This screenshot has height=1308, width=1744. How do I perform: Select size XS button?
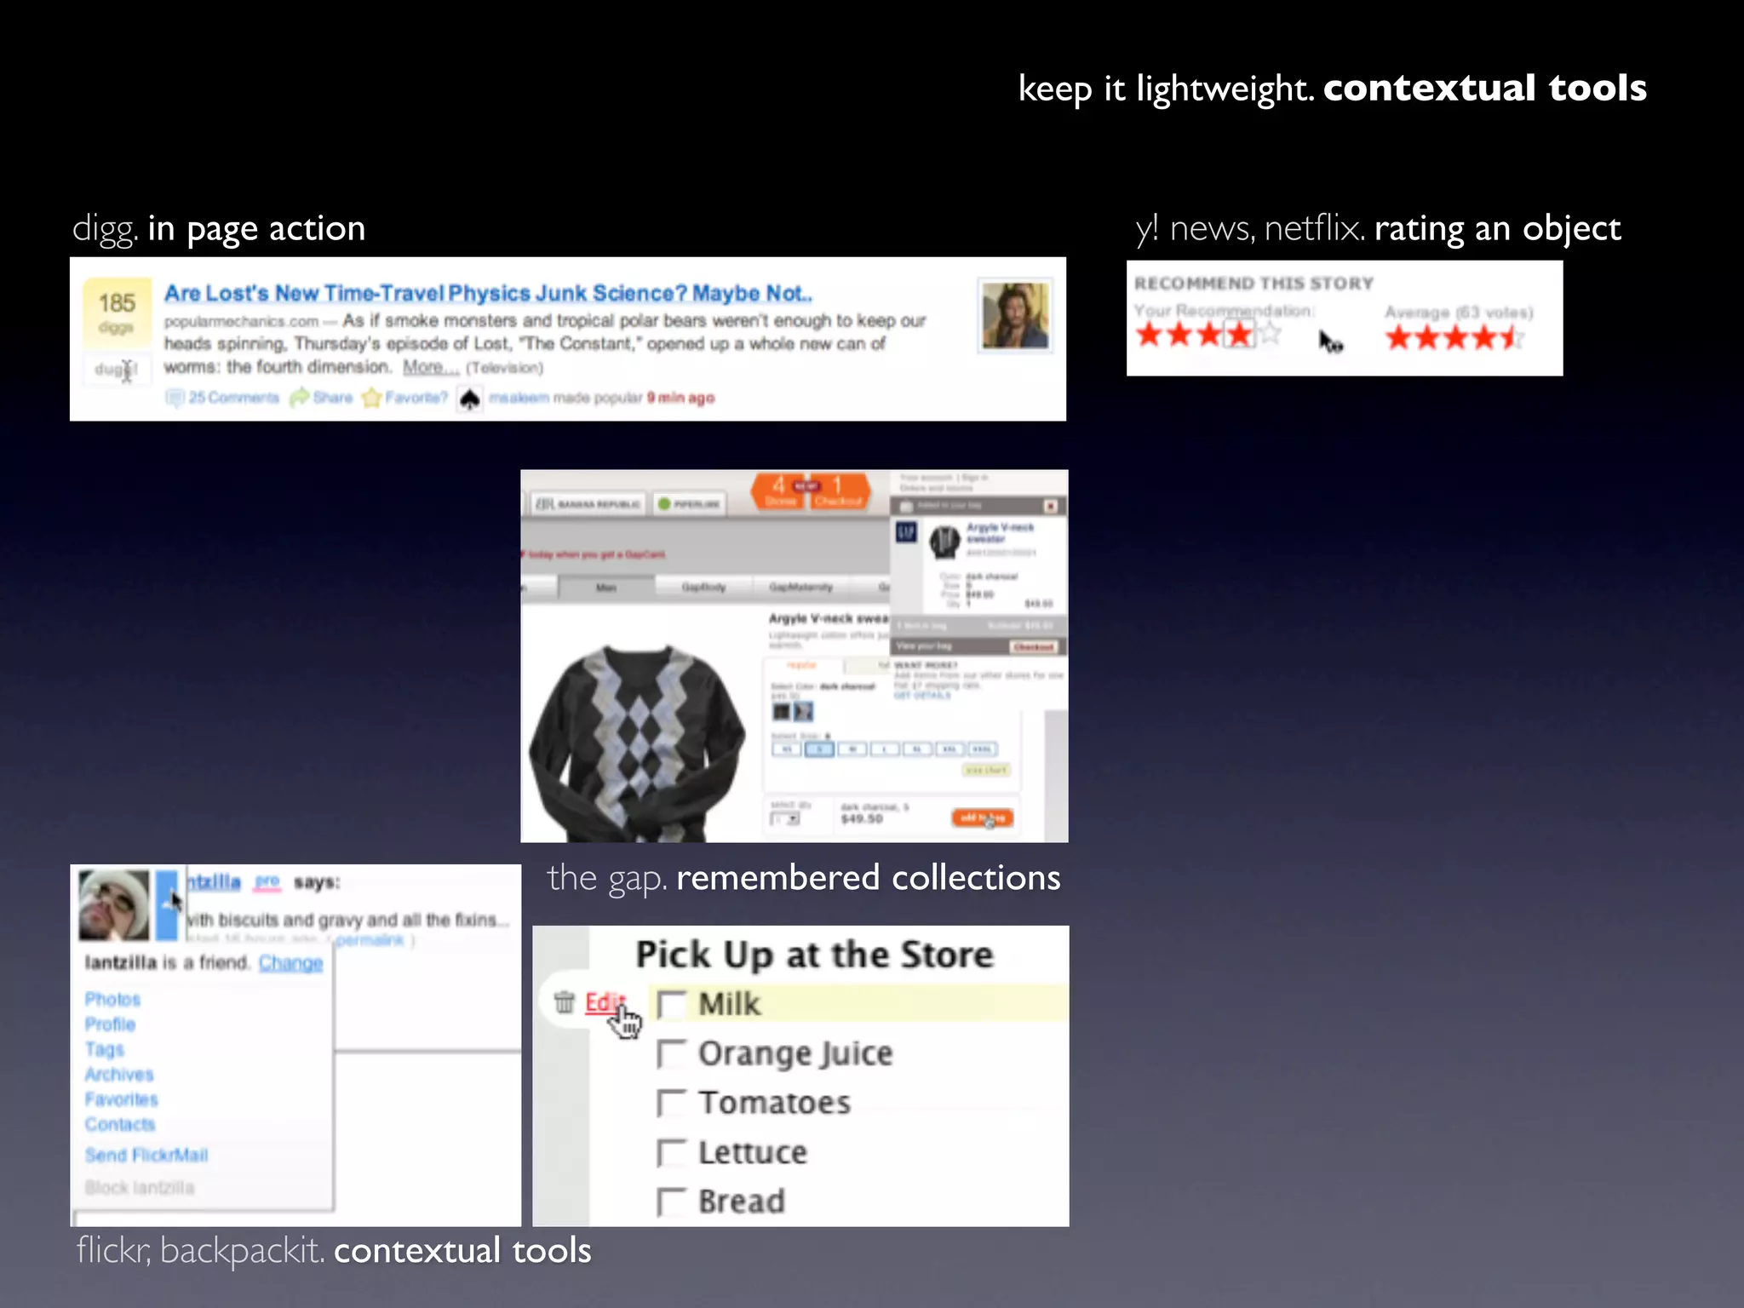point(787,749)
